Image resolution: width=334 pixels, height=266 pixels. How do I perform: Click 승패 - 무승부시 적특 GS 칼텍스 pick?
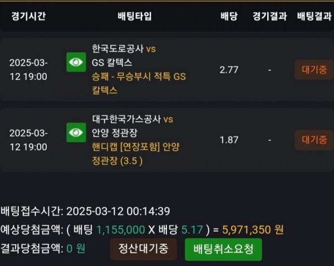pos(139,83)
